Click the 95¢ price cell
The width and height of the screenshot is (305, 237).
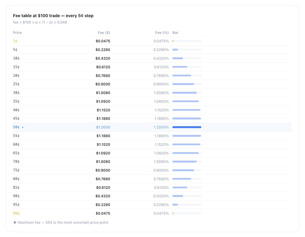pos(16,205)
